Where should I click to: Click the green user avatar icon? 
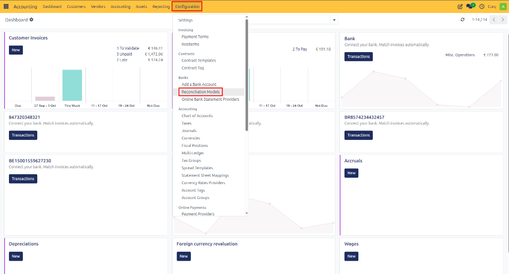point(503,6)
